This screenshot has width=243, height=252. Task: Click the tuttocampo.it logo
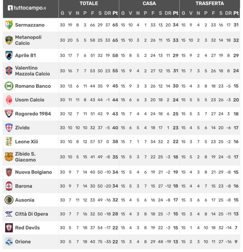tap(27, 8)
